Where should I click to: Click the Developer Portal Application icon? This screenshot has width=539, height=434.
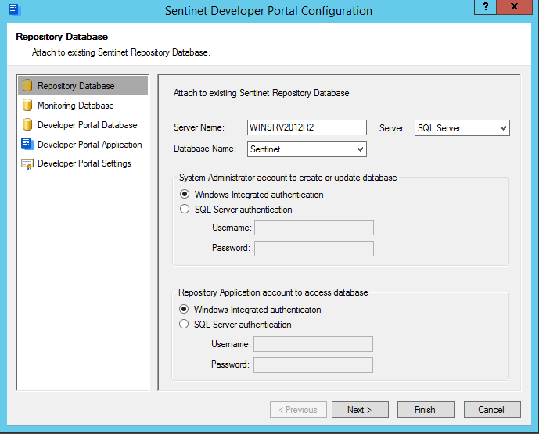(27, 144)
